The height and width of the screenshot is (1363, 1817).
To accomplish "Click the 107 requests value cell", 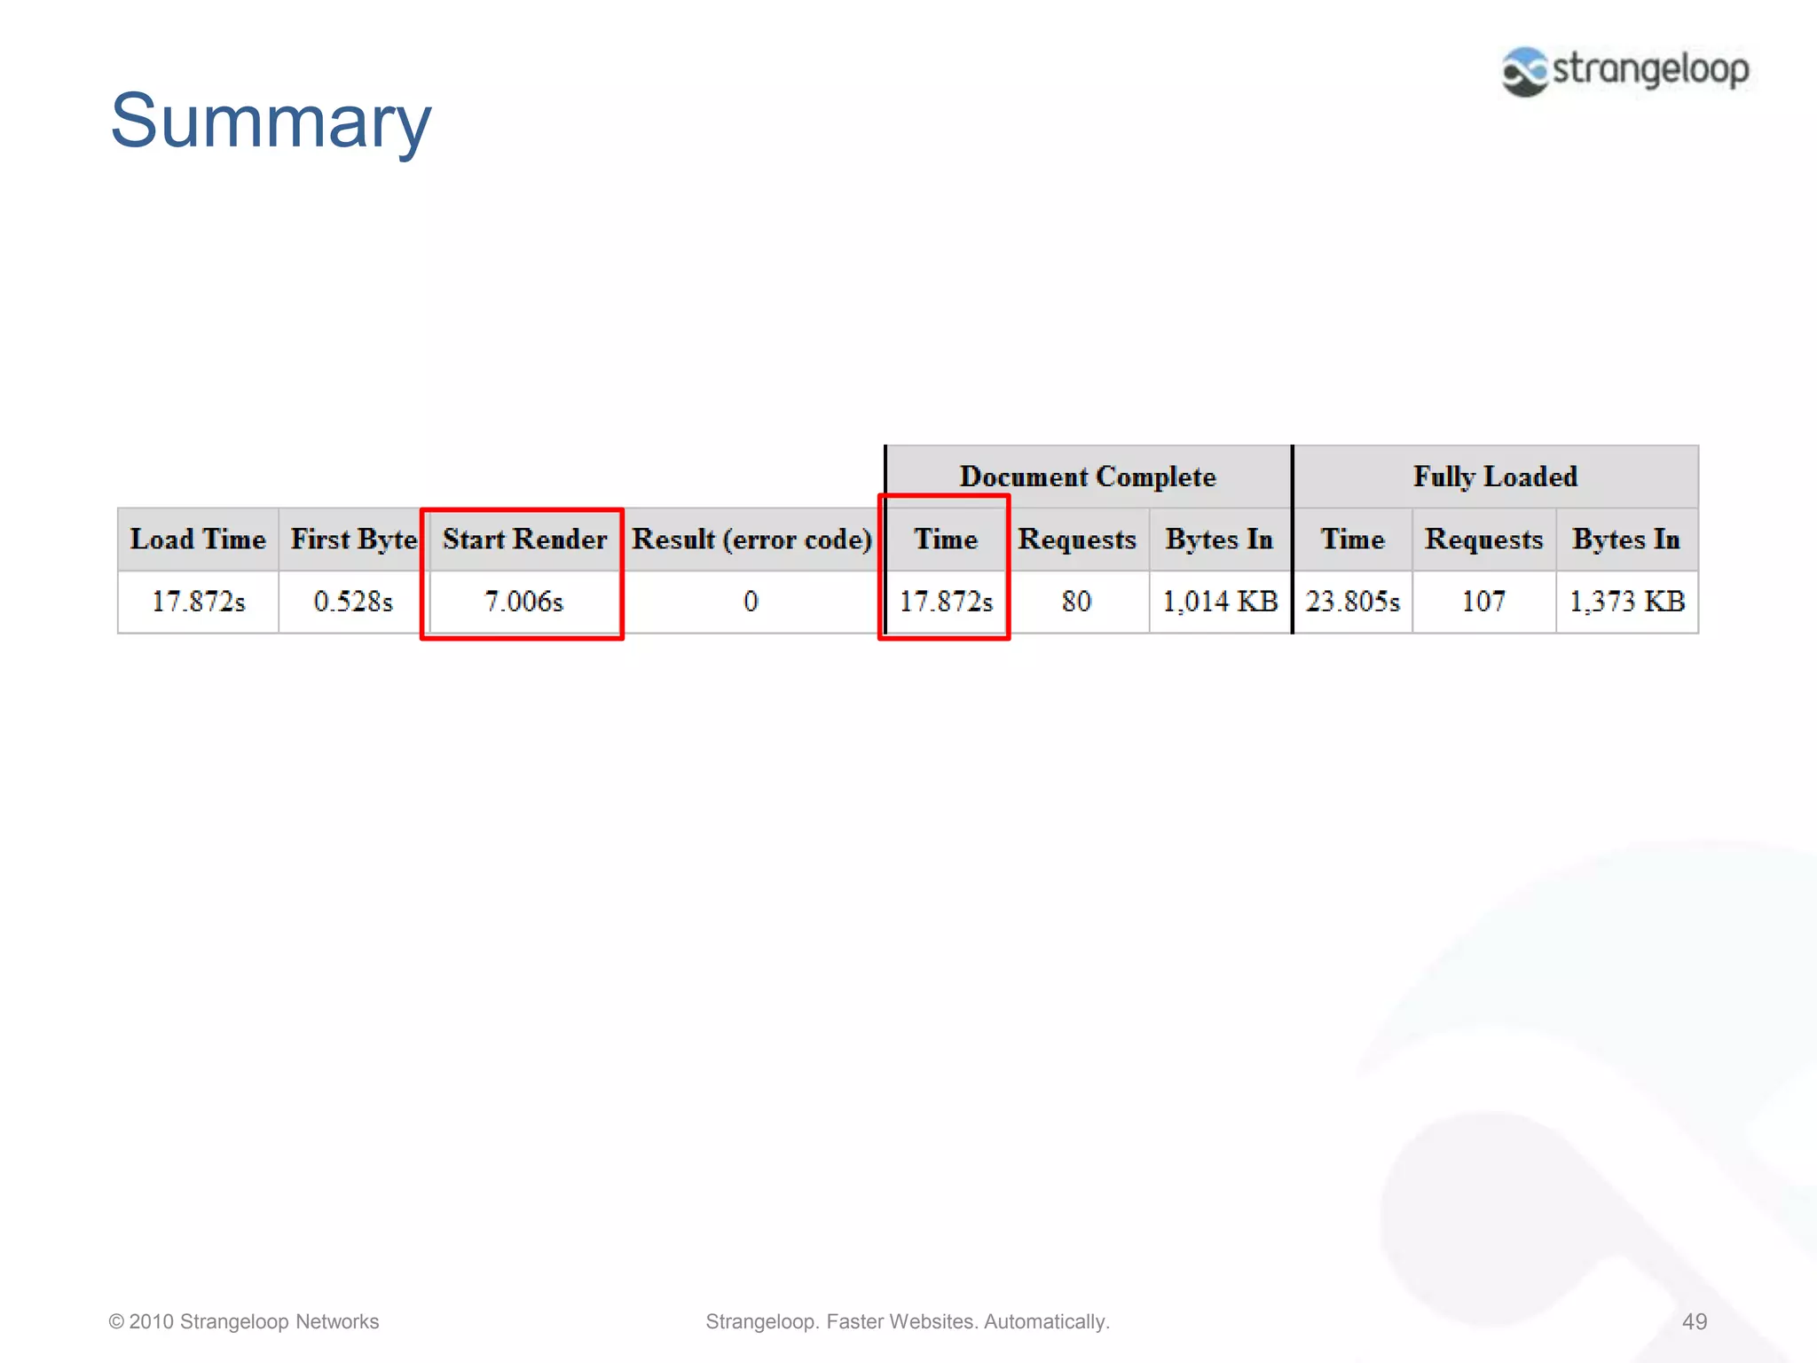I will click(1483, 602).
